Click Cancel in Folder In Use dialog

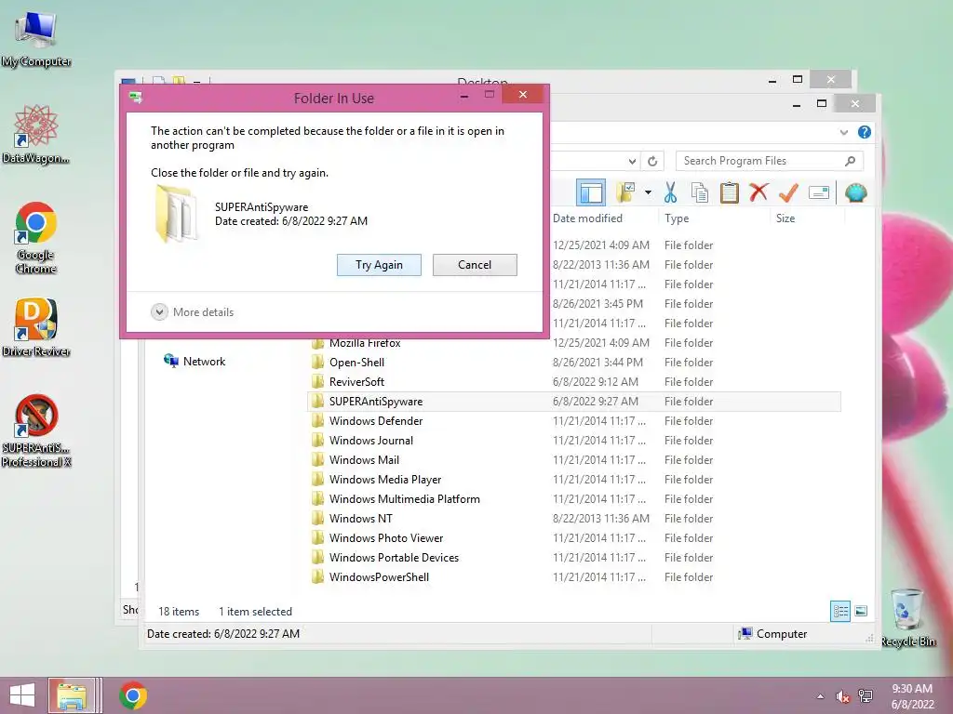click(x=475, y=265)
